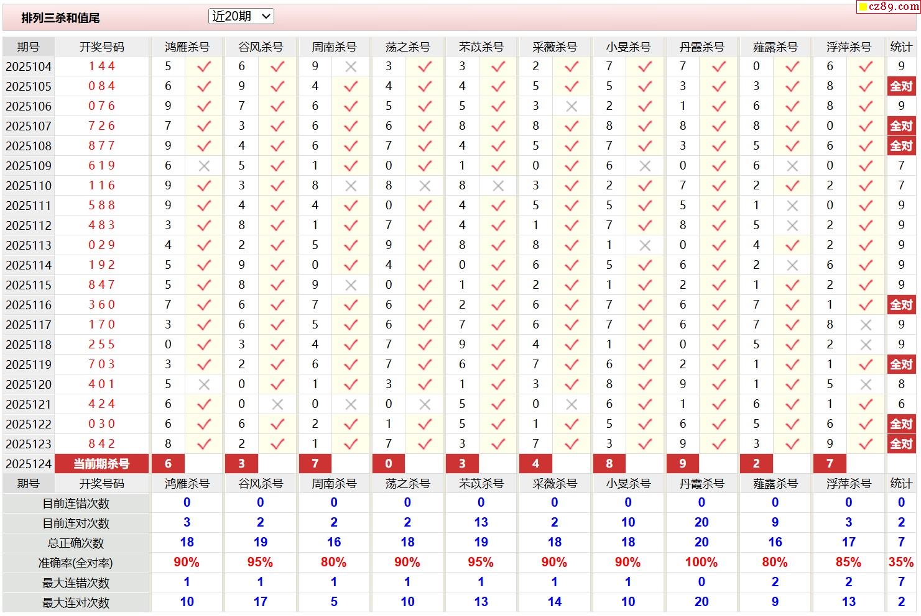This screenshot has height=616, width=921.
Task: Click the check mark for 谷风 in row 2025114
Action: (x=277, y=265)
